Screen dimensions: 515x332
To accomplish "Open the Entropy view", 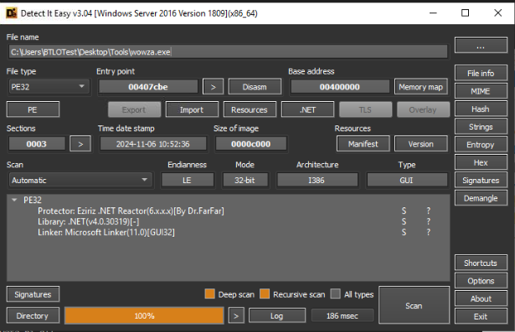I will pos(481,145).
